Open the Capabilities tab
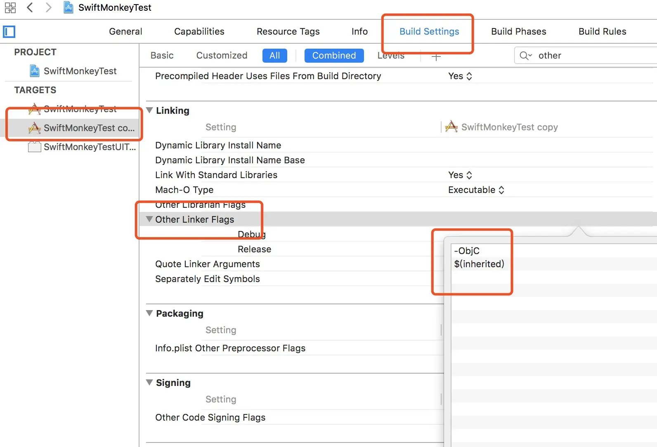 (199, 31)
